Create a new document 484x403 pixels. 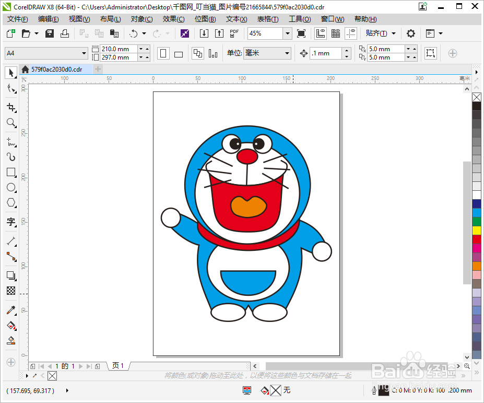tap(11, 33)
